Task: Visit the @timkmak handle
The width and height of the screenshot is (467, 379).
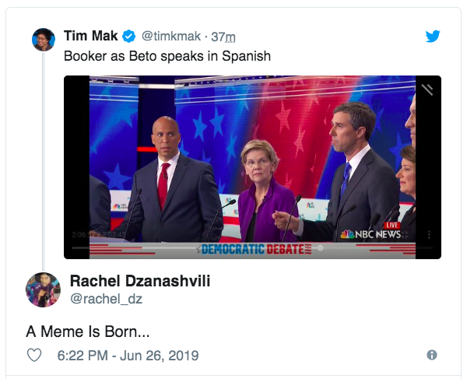Action: coord(171,37)
